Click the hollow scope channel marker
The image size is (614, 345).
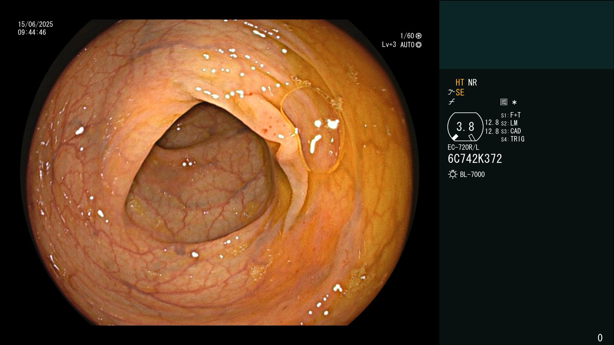click(x=472, y=137)
